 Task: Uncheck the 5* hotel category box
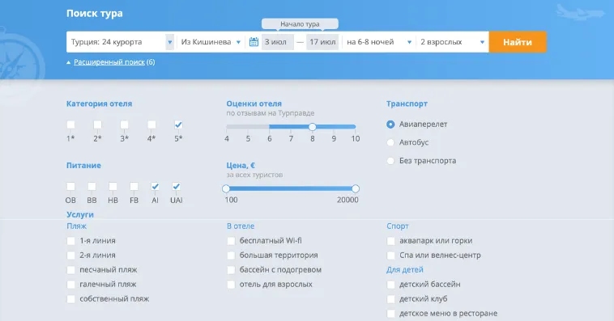(178, 125)
